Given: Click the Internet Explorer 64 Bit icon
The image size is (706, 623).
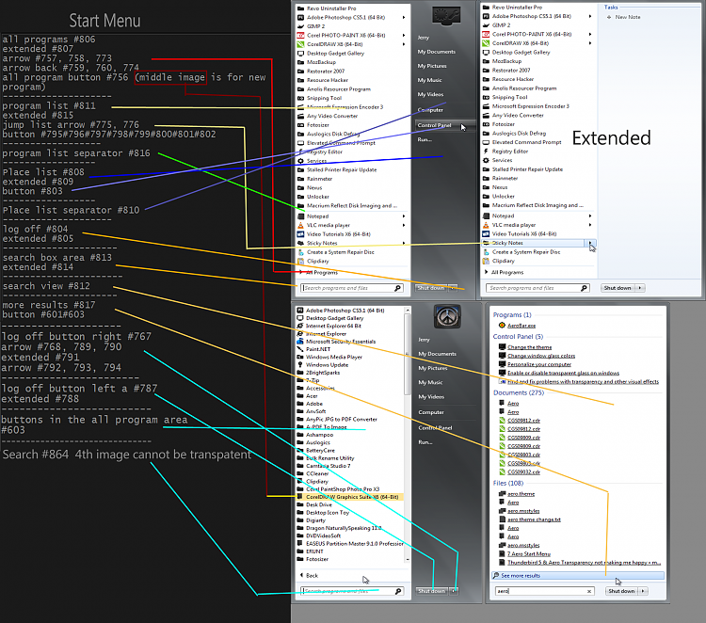Looking at the screenshot, I should pyautogui.click(x=300, y=326).
